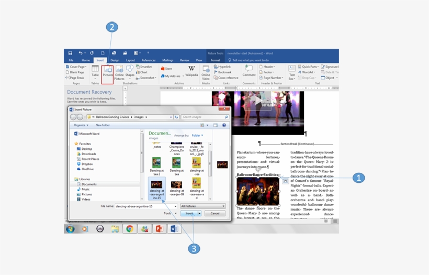Image resolution: width=429 pixels, height=275 pixels.
Task: Add a Comment from the ribbon
Action: [x=249, y=71]
